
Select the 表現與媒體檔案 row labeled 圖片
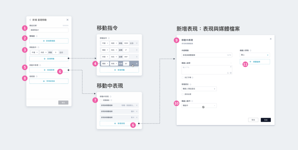[x=119, y=111]
